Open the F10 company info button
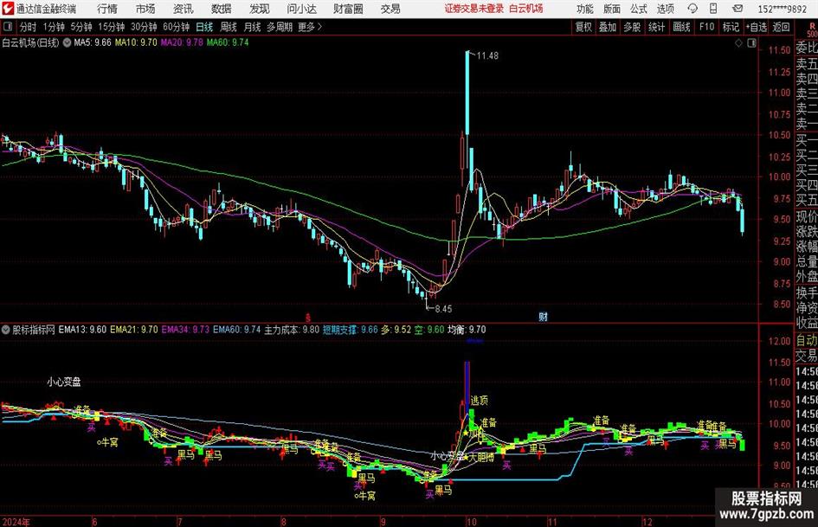Screen dimensions: 818x527 706,27
